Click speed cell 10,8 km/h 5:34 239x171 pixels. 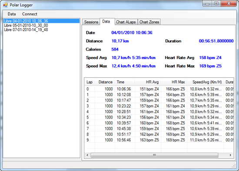point(206,118)
